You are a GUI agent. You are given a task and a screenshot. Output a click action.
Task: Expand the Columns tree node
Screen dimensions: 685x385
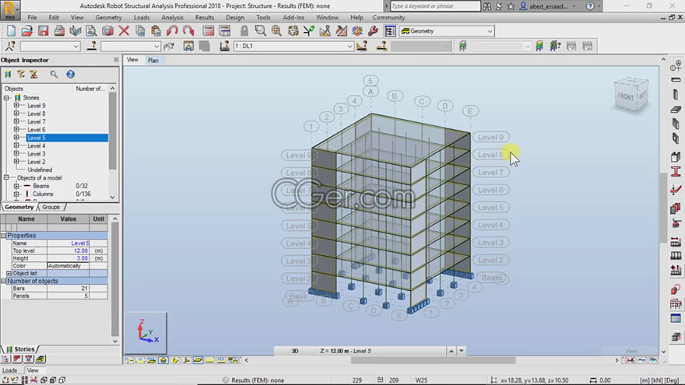16,194
